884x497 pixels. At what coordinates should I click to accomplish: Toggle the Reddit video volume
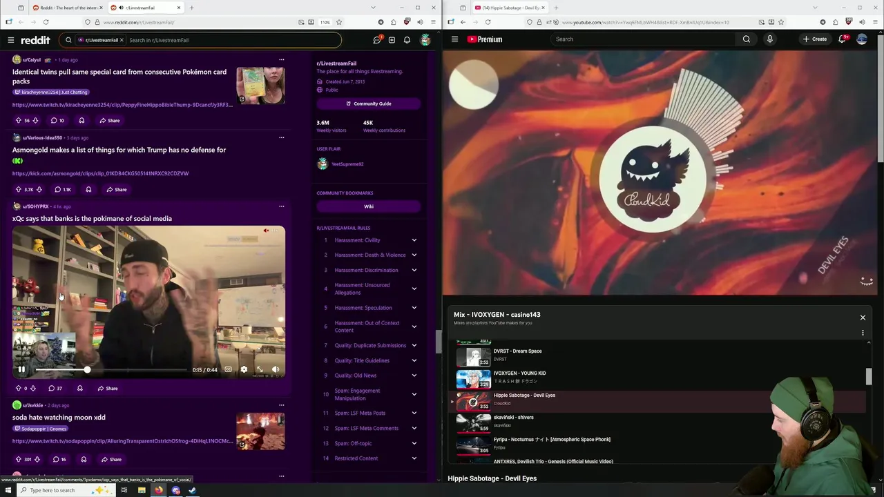pos(276,369)
